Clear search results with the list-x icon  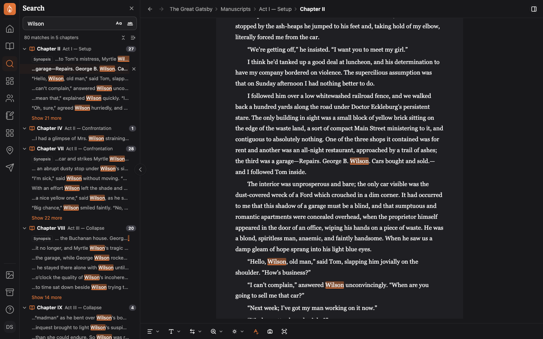point(133,38)
